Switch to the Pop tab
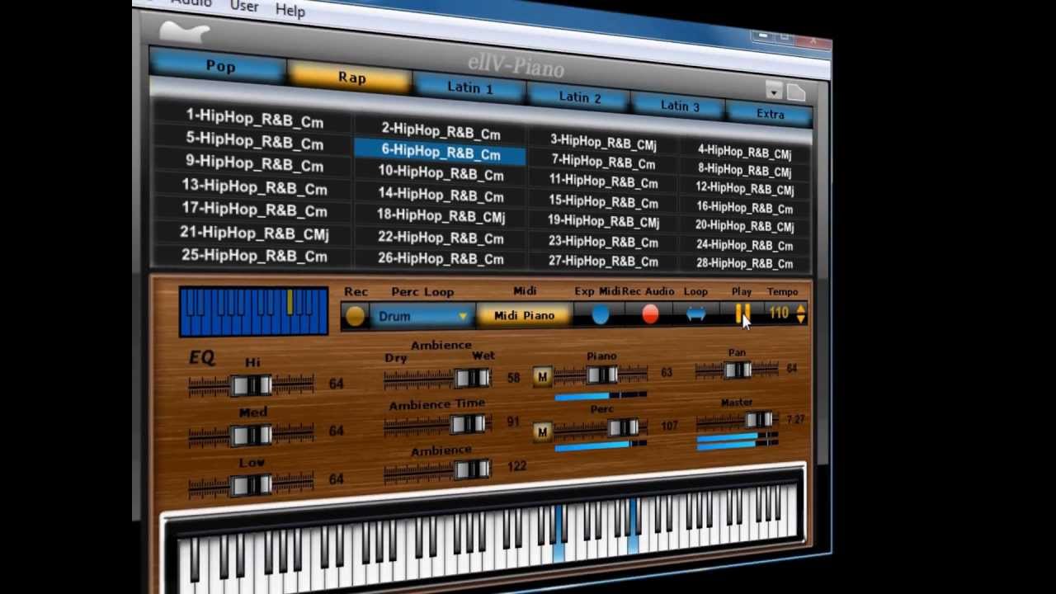This screenshot has height=594, width=1056. (220, 67)
